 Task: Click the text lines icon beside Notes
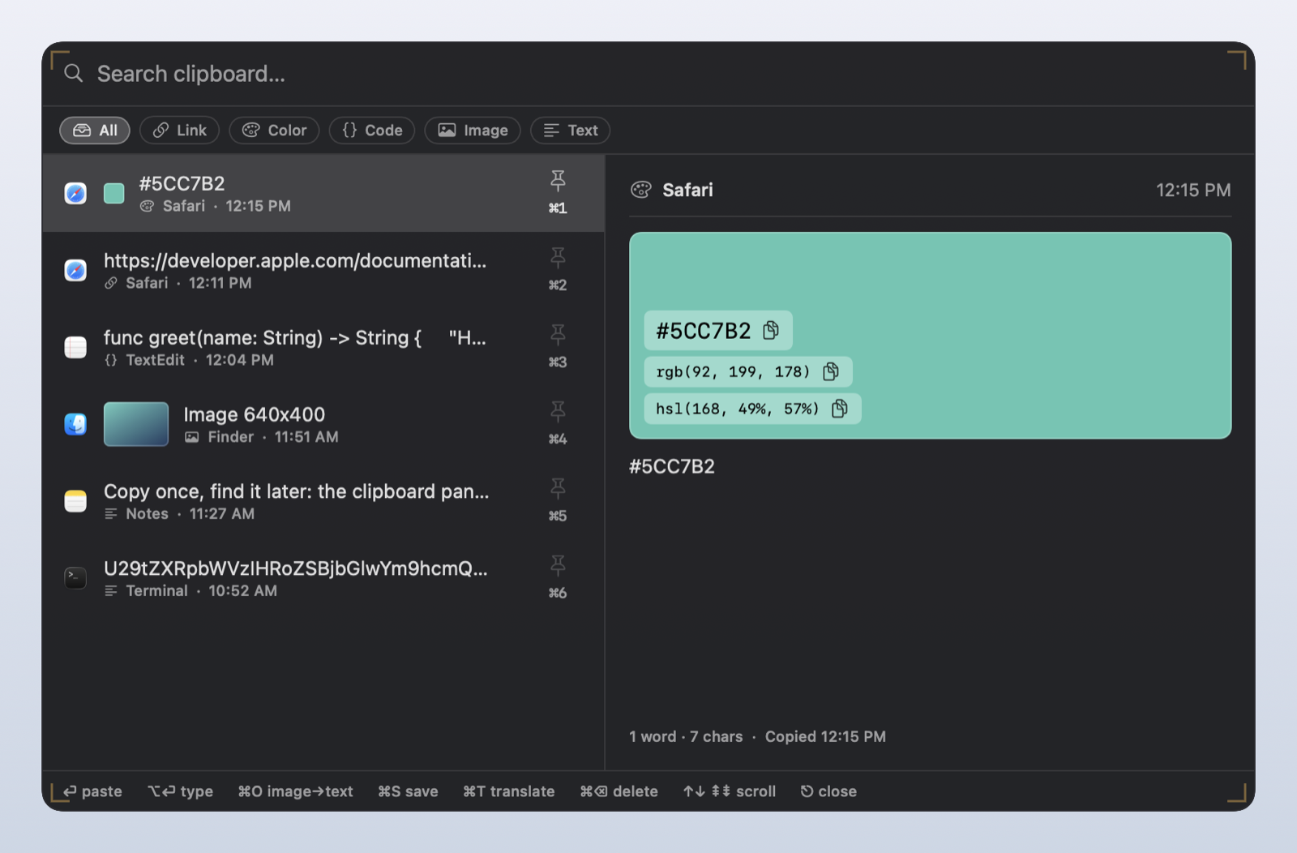[111, 514]
